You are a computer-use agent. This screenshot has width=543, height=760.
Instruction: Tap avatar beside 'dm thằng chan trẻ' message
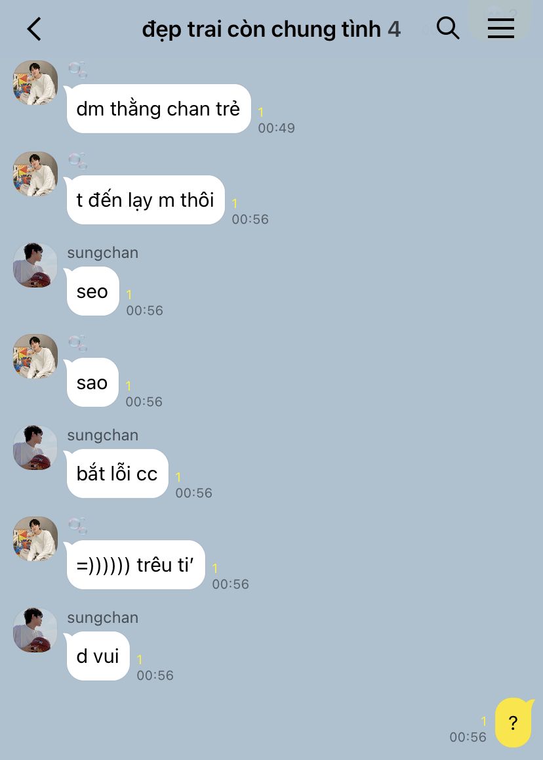[35, 83]
